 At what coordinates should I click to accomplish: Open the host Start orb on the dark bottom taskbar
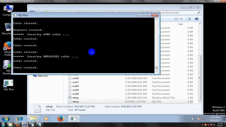pyautogui.click(x=3, y=125)
